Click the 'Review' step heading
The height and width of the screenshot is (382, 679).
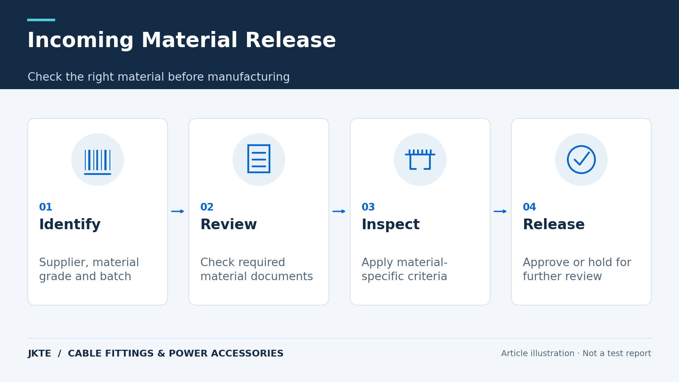(x=229, y=225)
